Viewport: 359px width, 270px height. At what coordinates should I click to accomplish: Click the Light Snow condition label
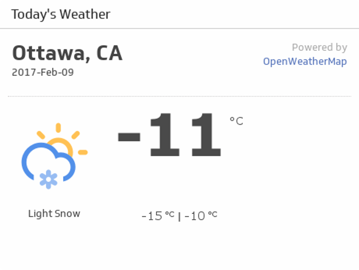click(x=54, y=214)
